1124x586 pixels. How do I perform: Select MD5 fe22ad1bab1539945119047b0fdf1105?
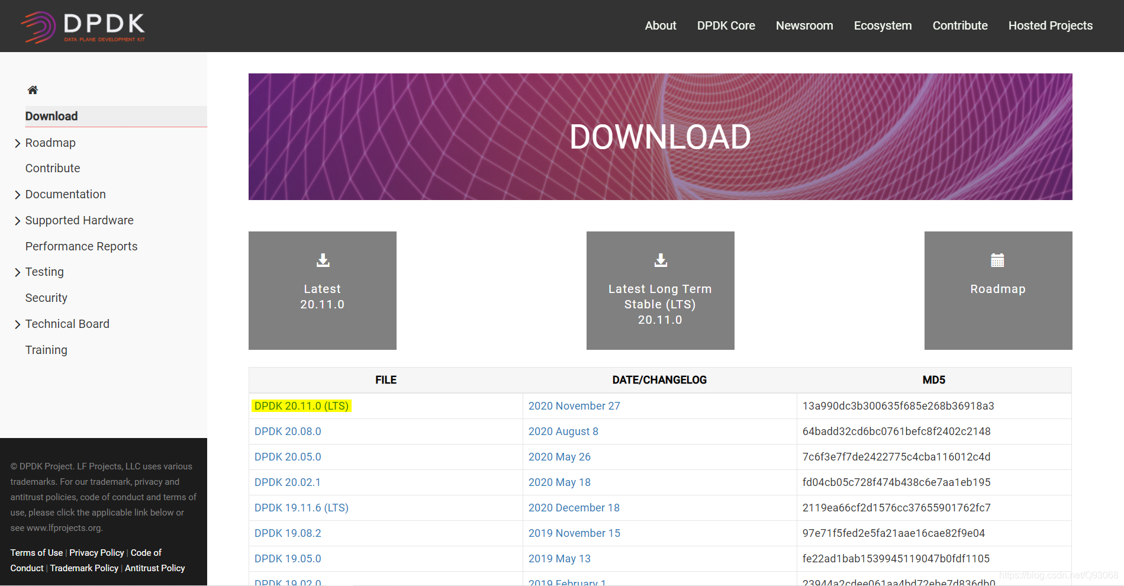pos(896,559)
